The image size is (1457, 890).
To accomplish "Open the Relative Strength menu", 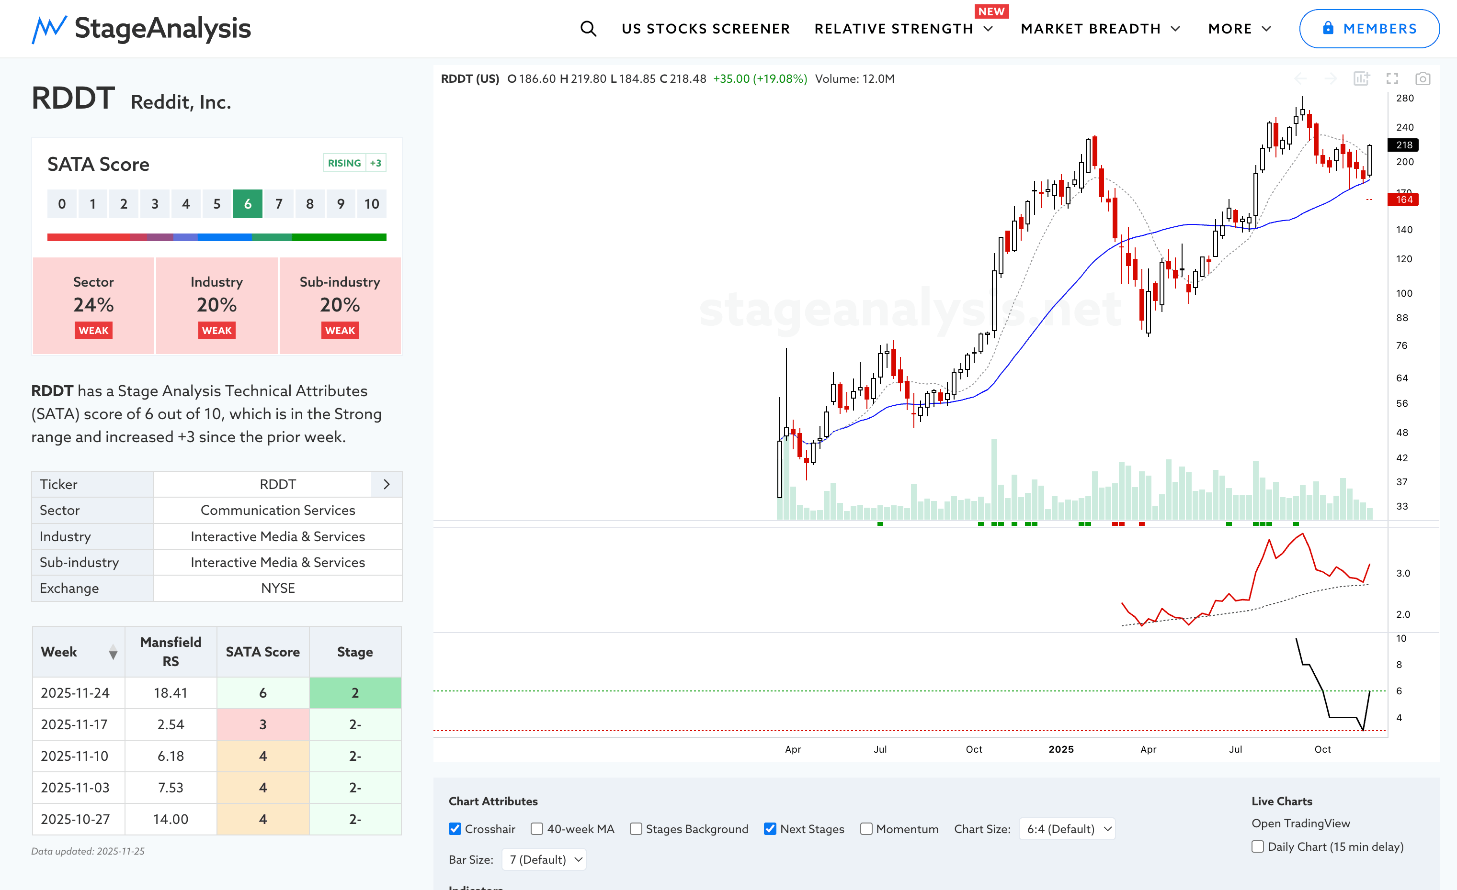I will 903,28.
